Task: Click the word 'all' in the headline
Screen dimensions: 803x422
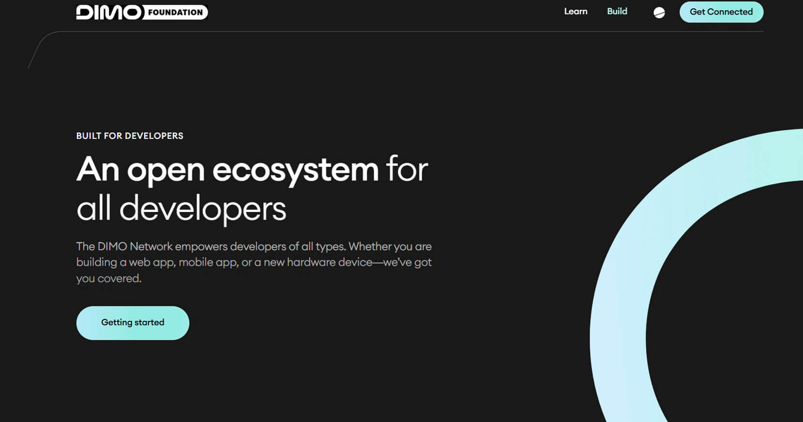Action: click(x=93, y=209)
